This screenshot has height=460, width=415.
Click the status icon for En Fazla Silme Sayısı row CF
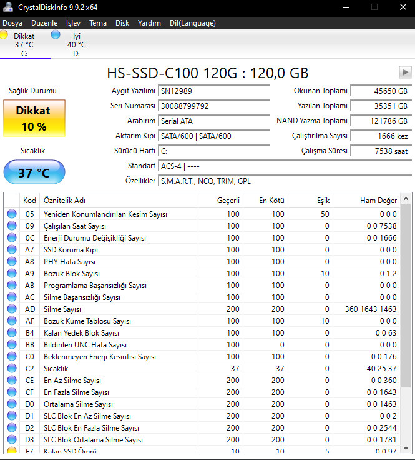coord(12,392)
